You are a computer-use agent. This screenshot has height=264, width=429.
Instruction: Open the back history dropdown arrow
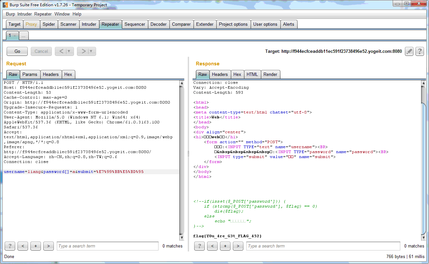click(x=69, y=51)
